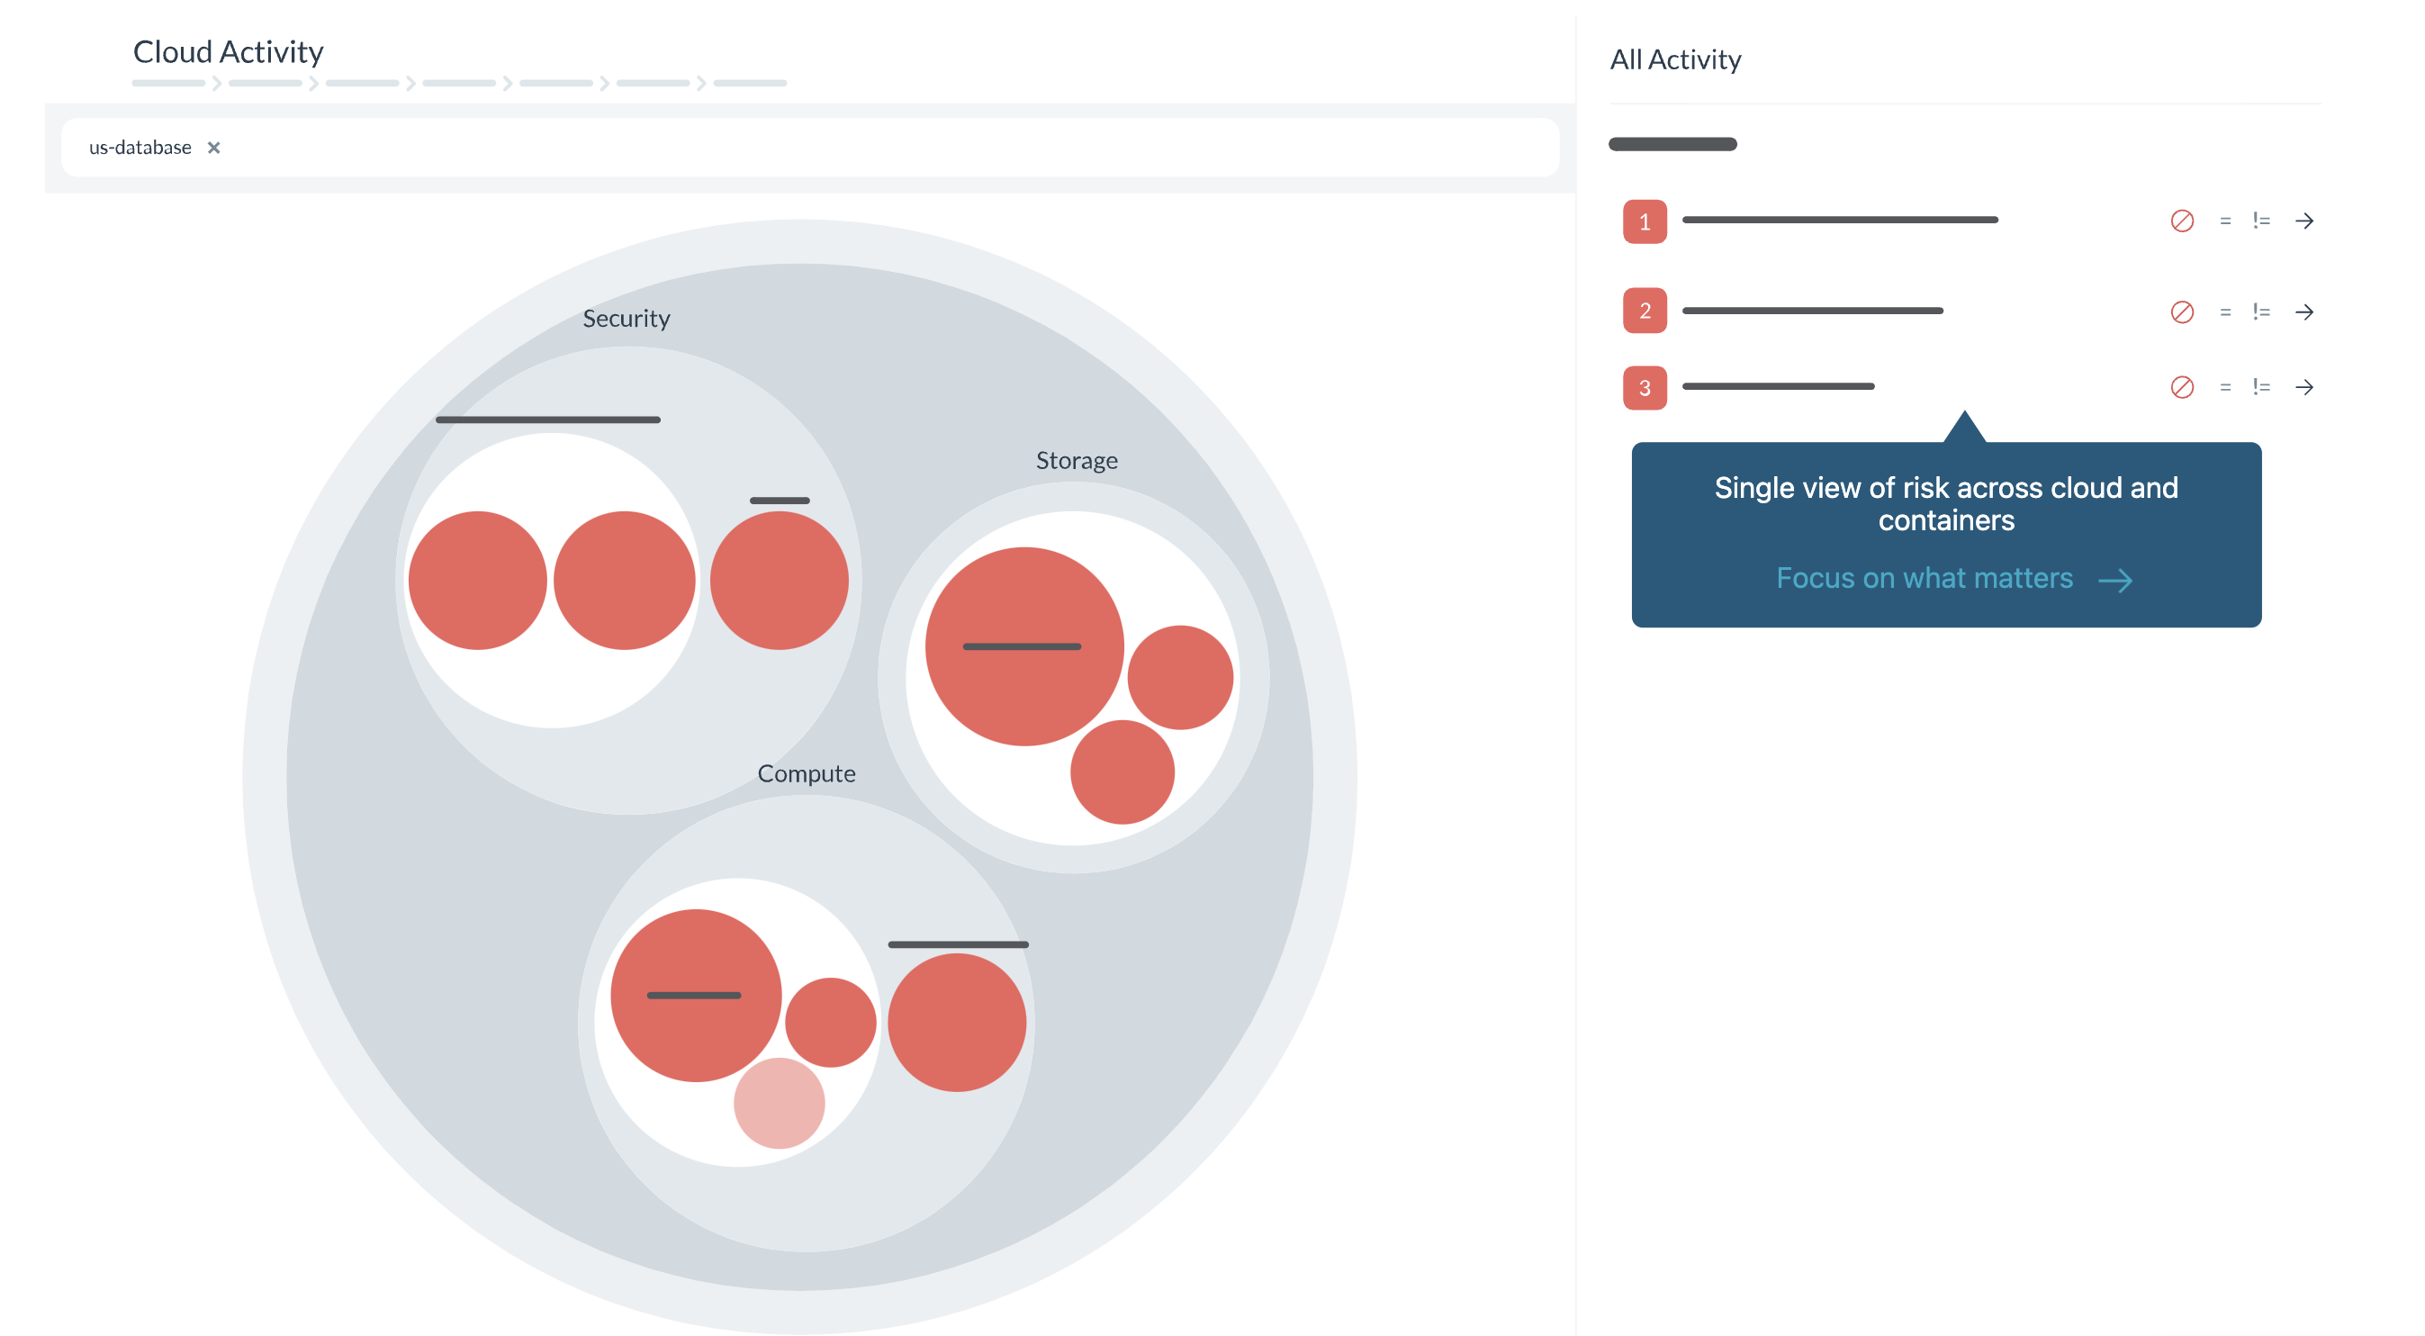Click the equals icon on row 3
Viewport: 2425px width, 1336px height.
[x=2224, y=387]
